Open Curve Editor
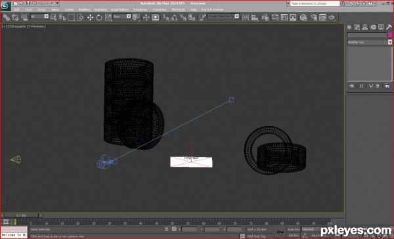The image size is (394, 239). click(x=284, y=17)
